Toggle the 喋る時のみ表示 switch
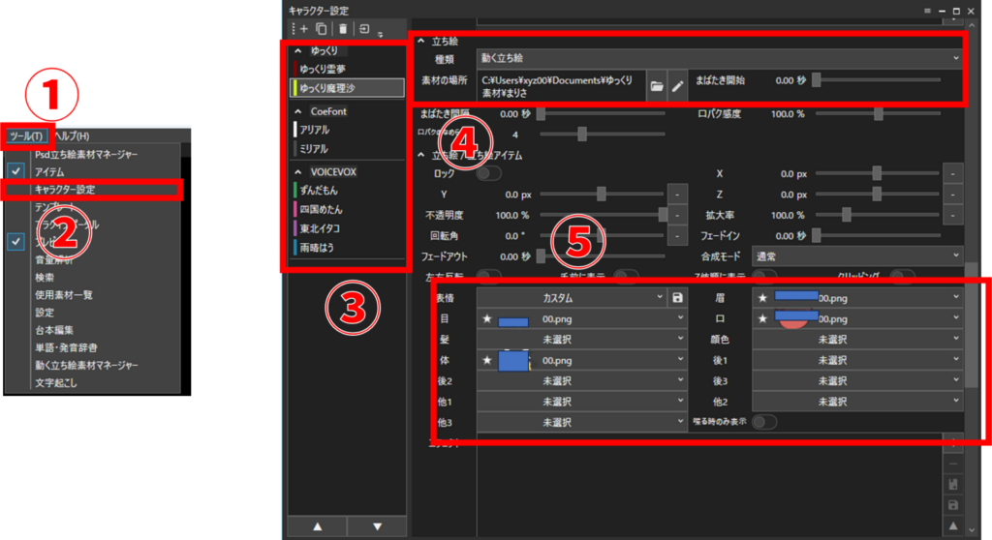Screen dimensions: 992x540 click(x=765, y=422)
